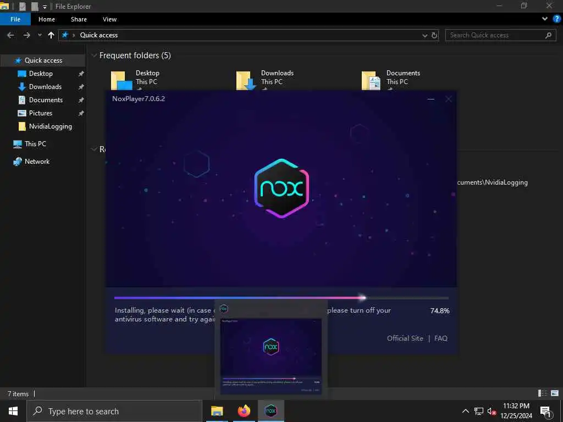The width and height of the screenshot is (563, 422).
Task: Unpin Downloads using its pin icon
Action: click(81, 87)
